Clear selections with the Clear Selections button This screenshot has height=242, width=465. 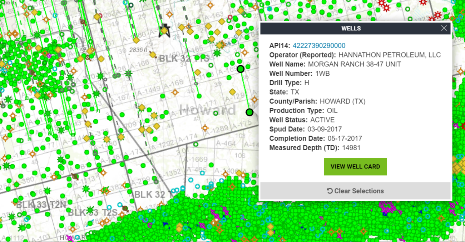[x=355, y=191]
